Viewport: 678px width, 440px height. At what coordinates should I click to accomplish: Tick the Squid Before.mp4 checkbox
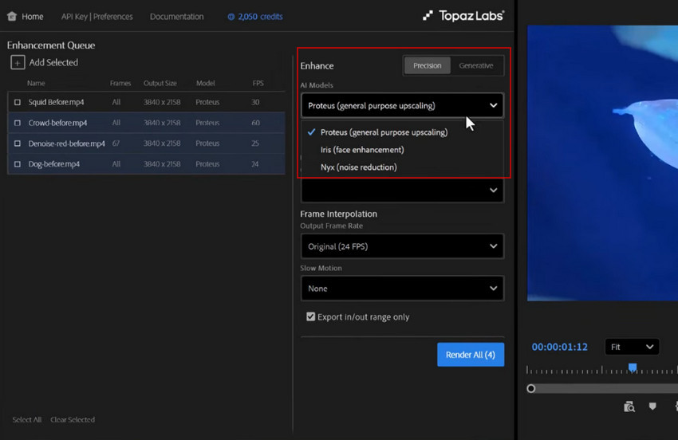[18, 102]
